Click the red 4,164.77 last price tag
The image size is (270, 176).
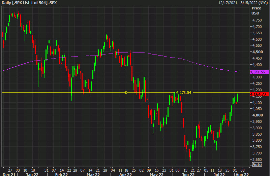coord(259,94)
